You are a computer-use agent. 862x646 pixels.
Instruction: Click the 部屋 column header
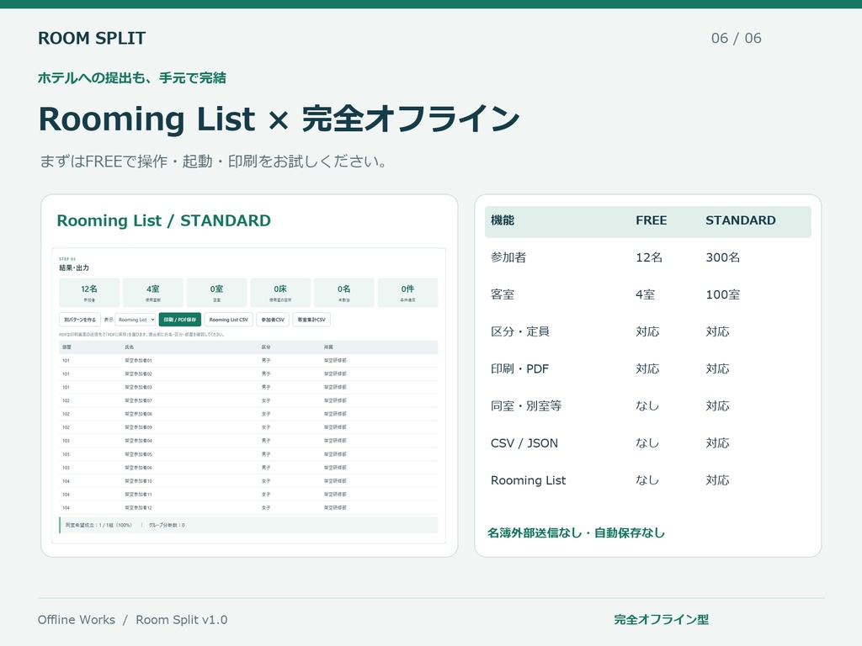point(67,347)
